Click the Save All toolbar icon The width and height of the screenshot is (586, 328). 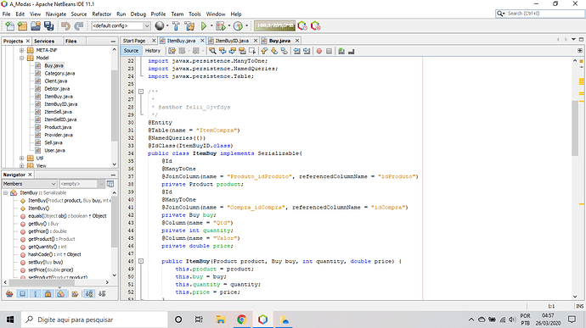coord(49,26)
